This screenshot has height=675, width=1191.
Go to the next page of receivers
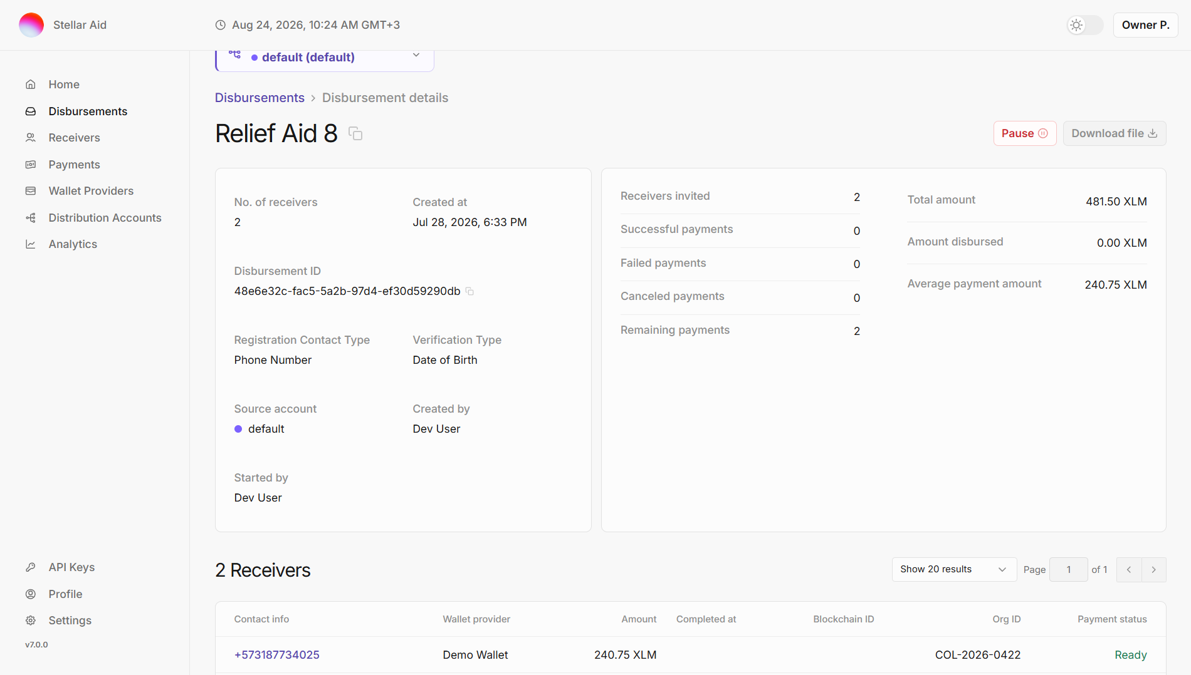point(1153,570)
